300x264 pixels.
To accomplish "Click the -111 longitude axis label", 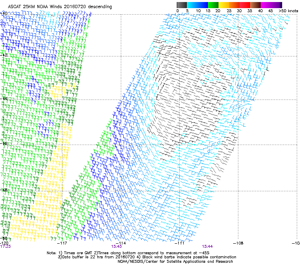I will pos(180,243).
